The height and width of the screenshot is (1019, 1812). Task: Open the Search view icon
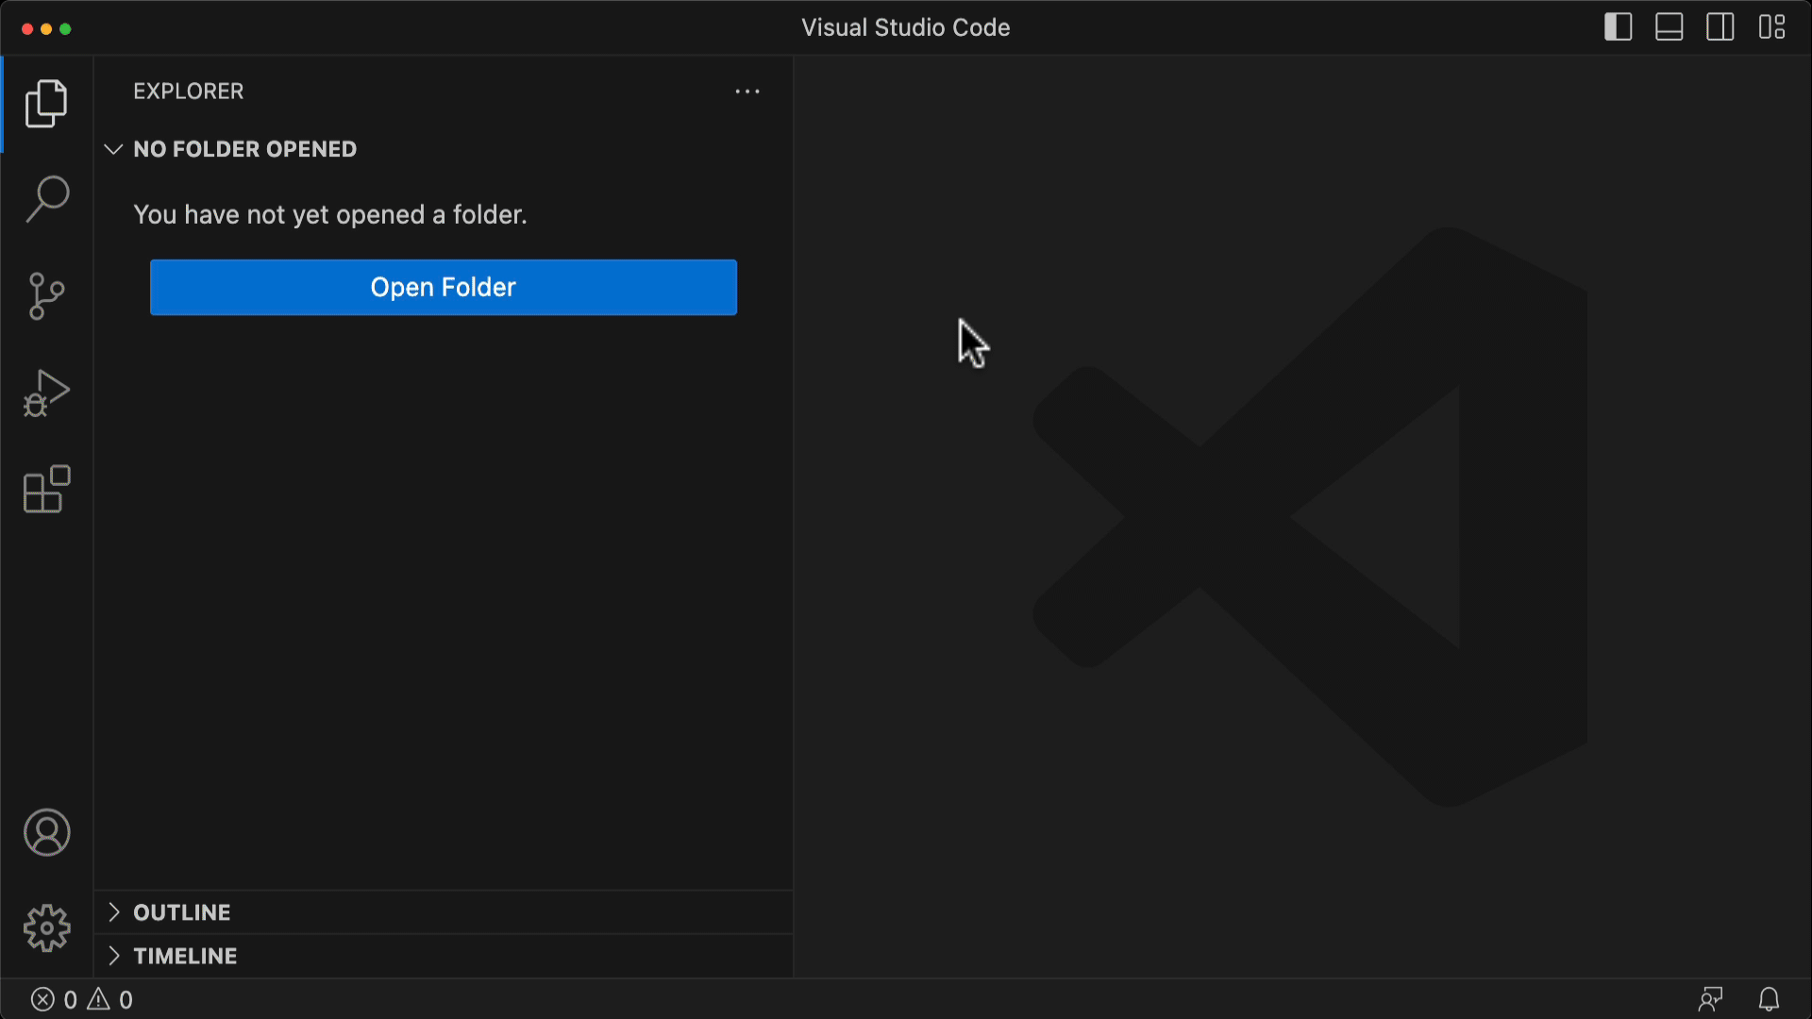click(46, 199)
